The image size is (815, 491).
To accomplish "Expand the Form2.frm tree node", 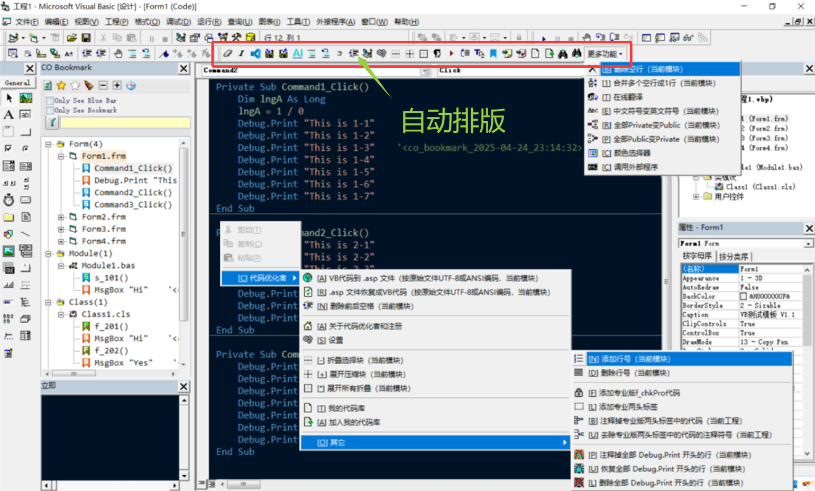I will tap(61, 217).
